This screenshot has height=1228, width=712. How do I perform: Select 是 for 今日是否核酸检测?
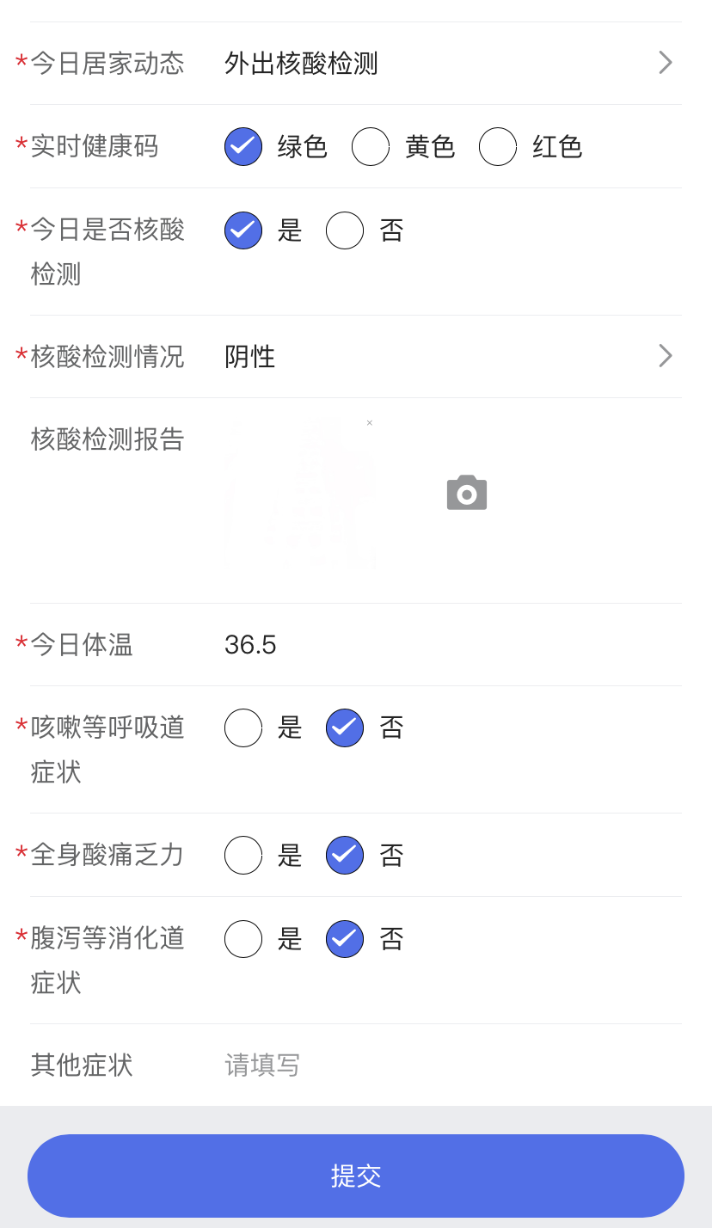point(243,230)
